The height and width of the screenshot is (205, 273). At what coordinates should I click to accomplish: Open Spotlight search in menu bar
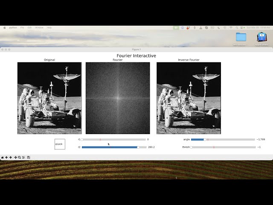click(237, 27)
